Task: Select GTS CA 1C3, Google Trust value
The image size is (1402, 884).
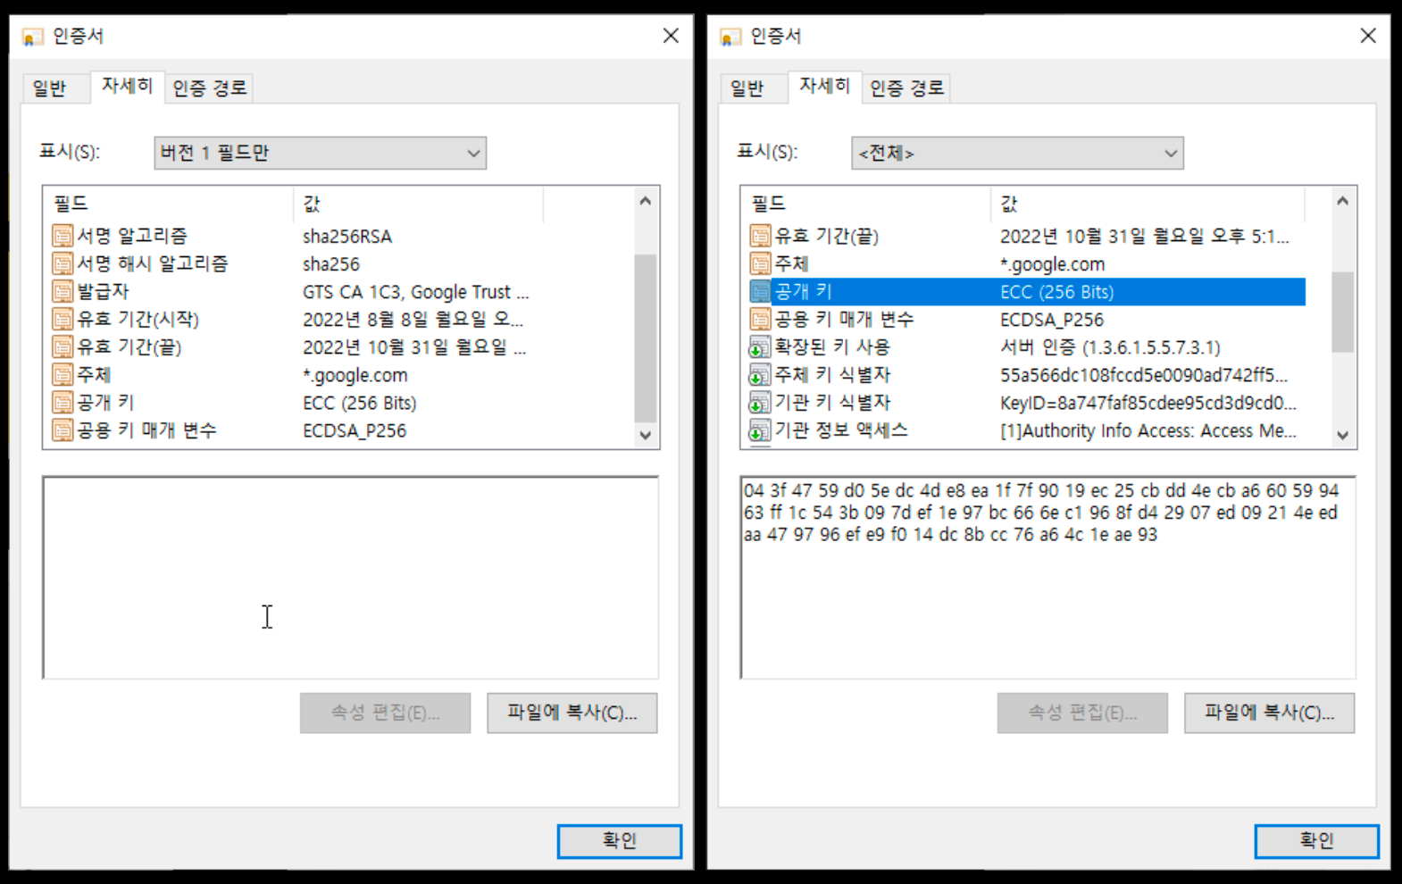Action: (x=415, y=292)
